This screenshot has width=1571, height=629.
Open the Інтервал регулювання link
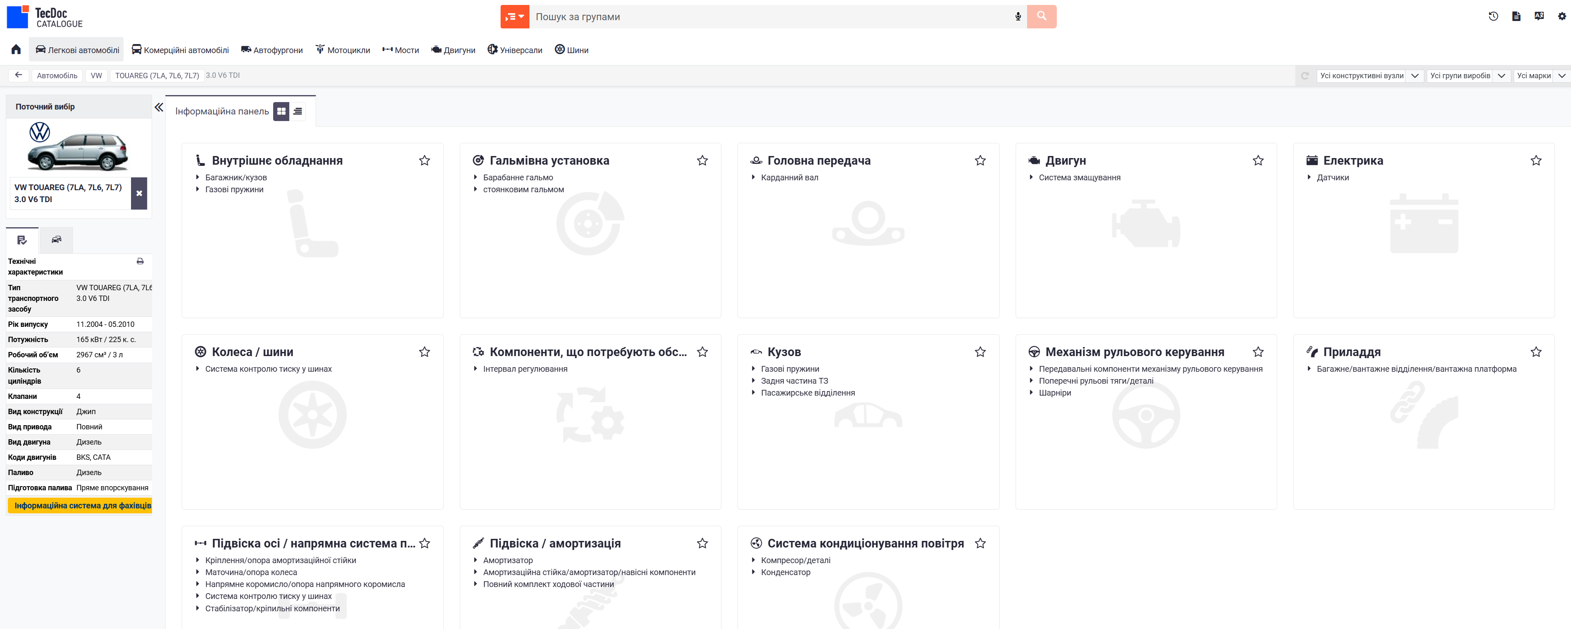click(x=525, y=369)
